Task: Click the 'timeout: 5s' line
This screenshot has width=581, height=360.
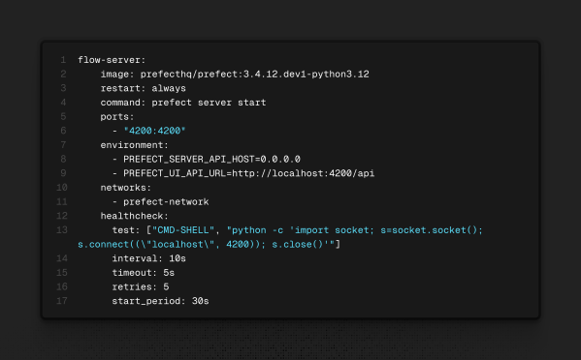Action: (143, 273)
